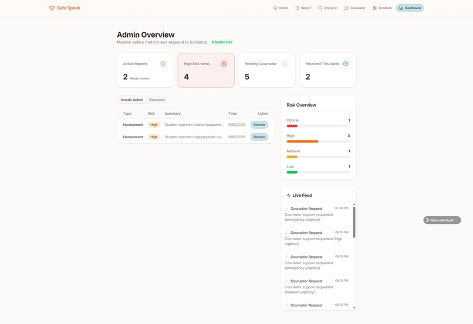Open the Contacts nav item

382,8
